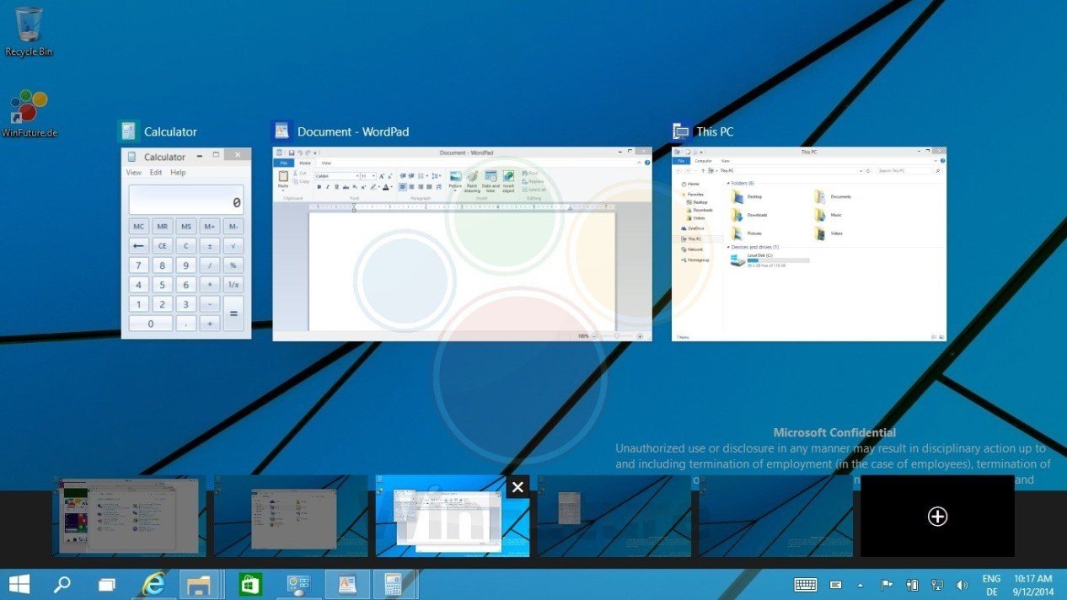Image resolution: width=1067 pixels, height=600 pixels.
Task: Click the Calculator icon in the taskbar
Action: (x=394, y=584)
